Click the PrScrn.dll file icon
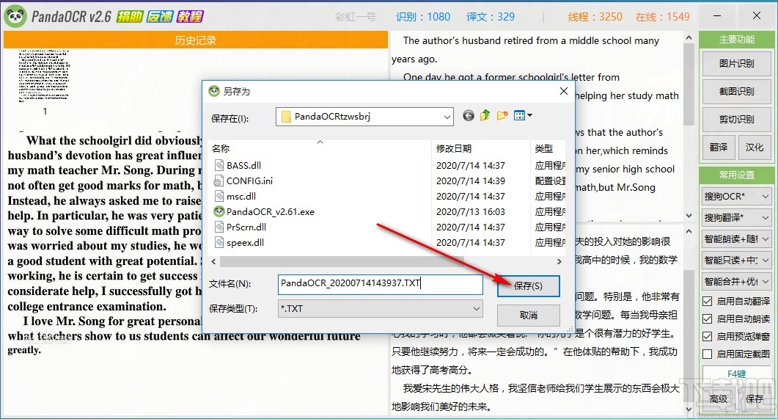Viewport: 778px width, 419px height. coord(219,227)
